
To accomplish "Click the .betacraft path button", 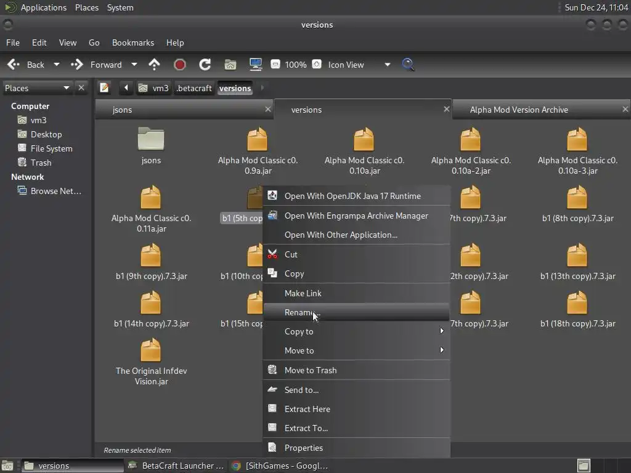I will [x=193, y=88].
